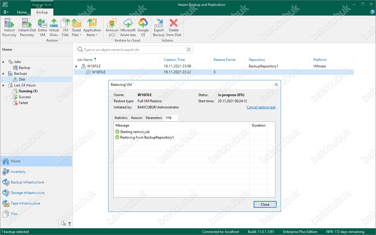Screen dimensions: 376x235
Task: Click the BackupRepository1 cell in the backups list
Action: point(263,66)
